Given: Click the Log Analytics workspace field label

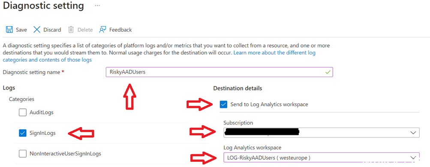Looking at the screenshot, I should pyautogui.click(x=252, y=148).
